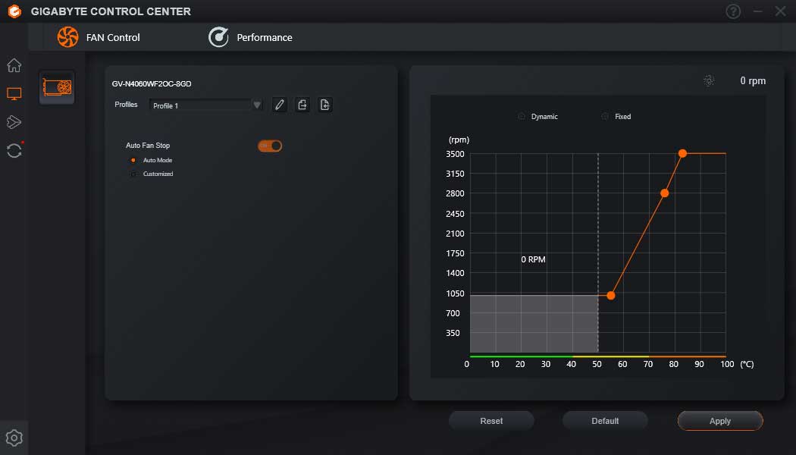Open the Help question mark icon
The width and height of the screenshot is (796, 455).
[732, 11]
